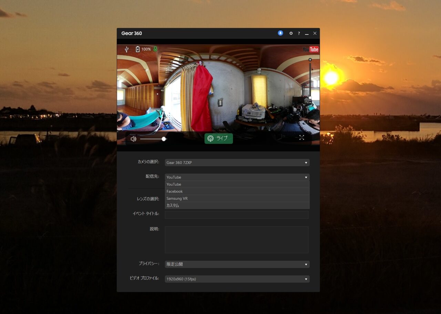Open notifications via the blue bell icon
The image size is (441, 314).
coord(280,33)
